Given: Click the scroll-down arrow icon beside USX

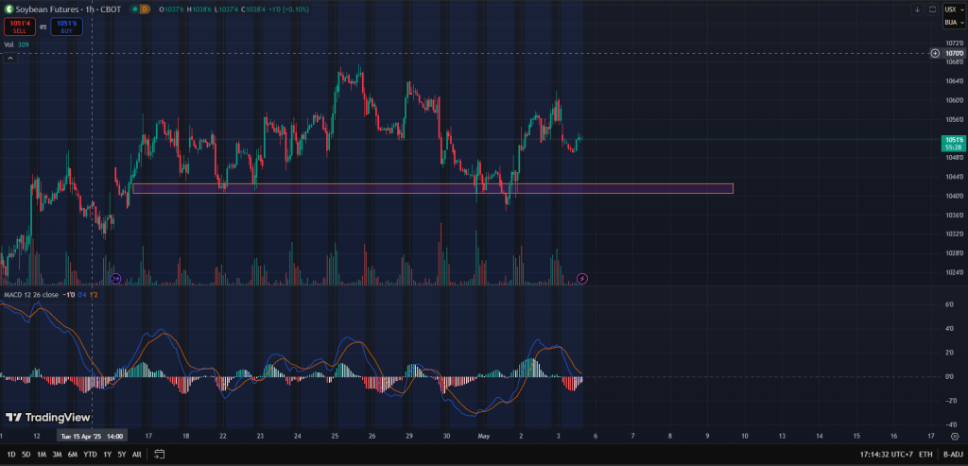Looking at the screenshot, I should (917, 9).
